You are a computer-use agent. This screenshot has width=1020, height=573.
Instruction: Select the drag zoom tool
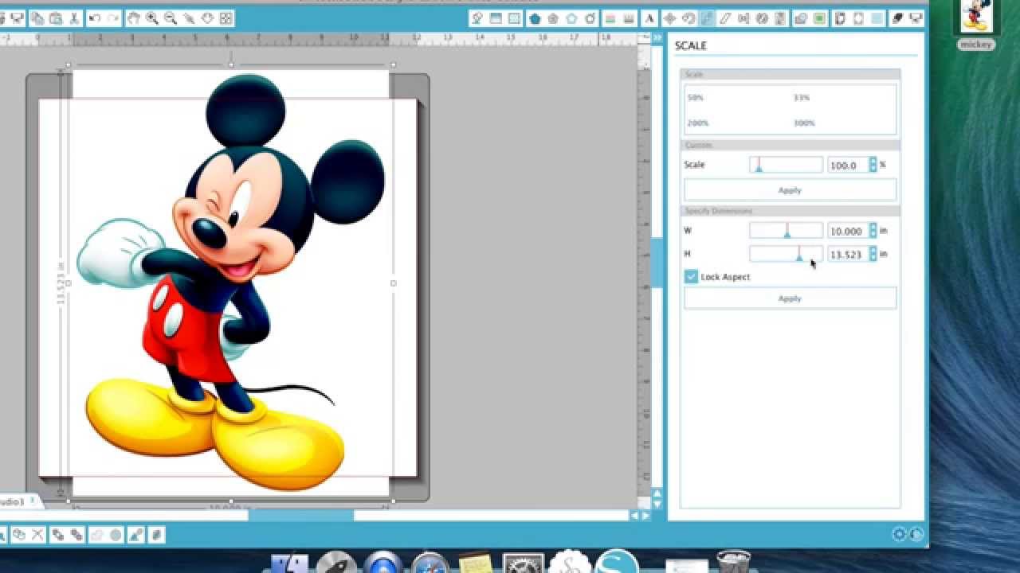click(189, 18)
